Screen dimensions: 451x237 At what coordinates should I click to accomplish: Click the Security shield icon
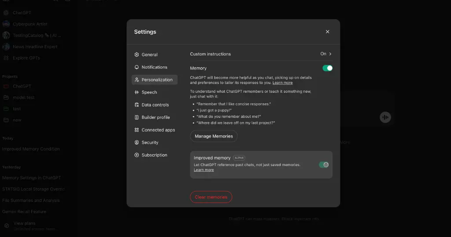(137, 142)
